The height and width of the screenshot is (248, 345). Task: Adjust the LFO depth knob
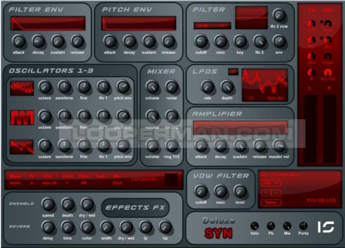coord(227,87)
